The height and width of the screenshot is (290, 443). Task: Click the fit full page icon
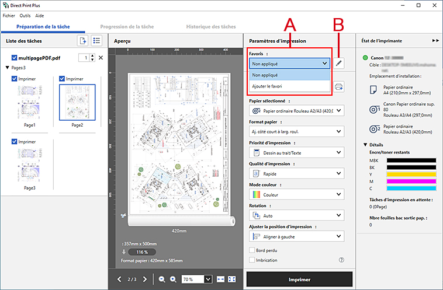click(233, 279)
